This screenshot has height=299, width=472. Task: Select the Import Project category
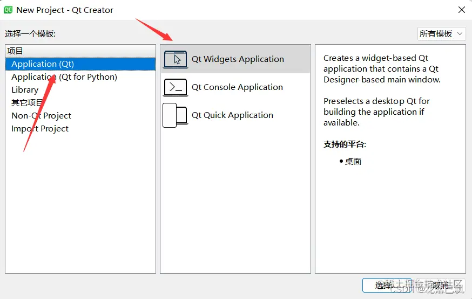80,128
